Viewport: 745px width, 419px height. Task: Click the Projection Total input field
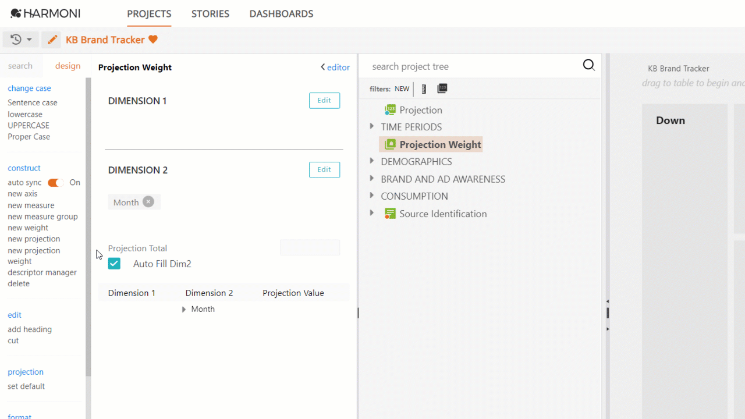(310, 247)
